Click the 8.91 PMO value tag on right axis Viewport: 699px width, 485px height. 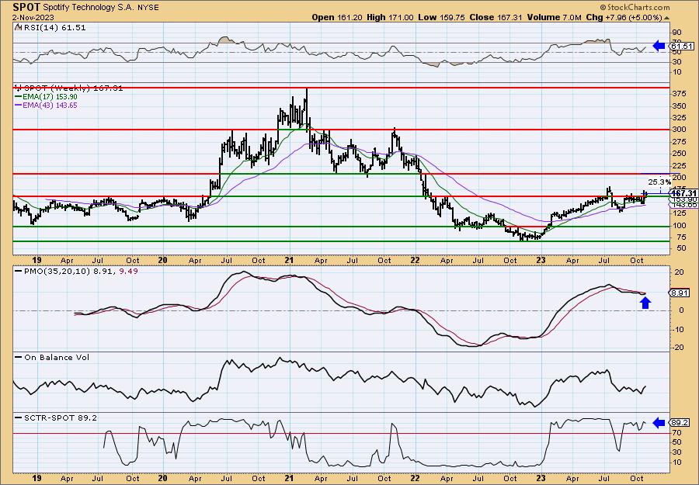click(680, 293)
